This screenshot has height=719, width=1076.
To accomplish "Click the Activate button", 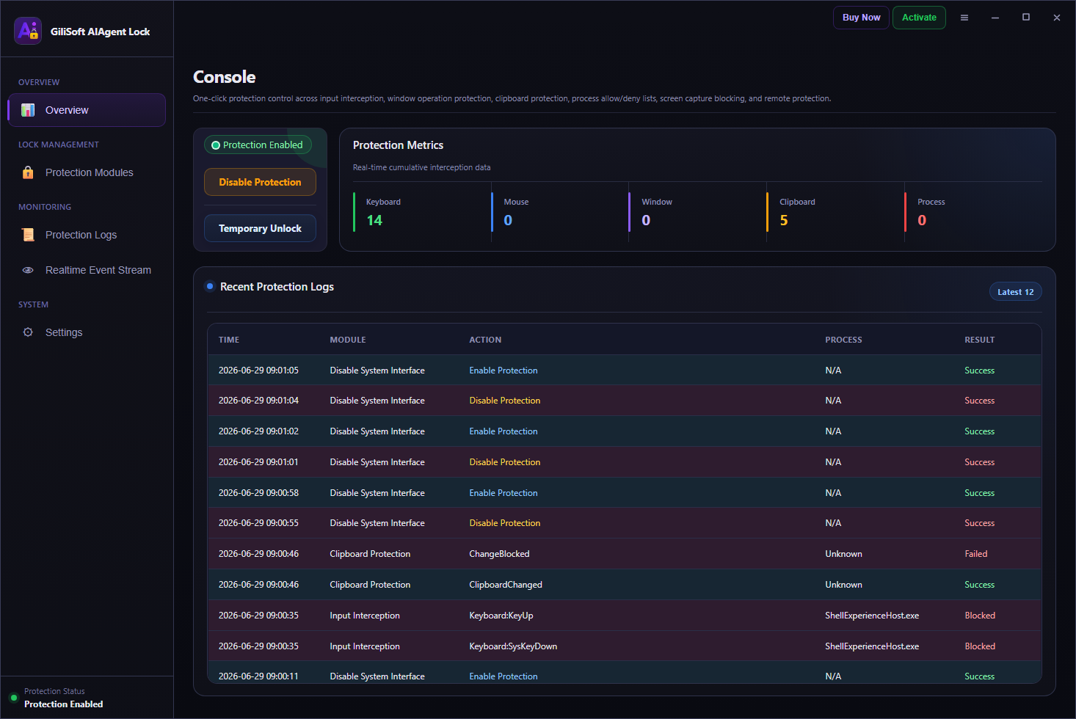I will 919,18.
